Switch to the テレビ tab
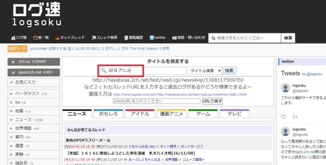 click(234, 114)
